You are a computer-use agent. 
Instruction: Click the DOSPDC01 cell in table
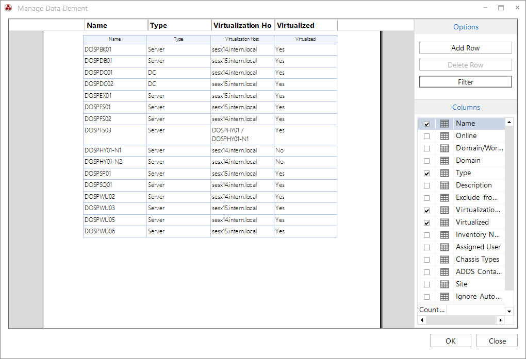[114, 73]
